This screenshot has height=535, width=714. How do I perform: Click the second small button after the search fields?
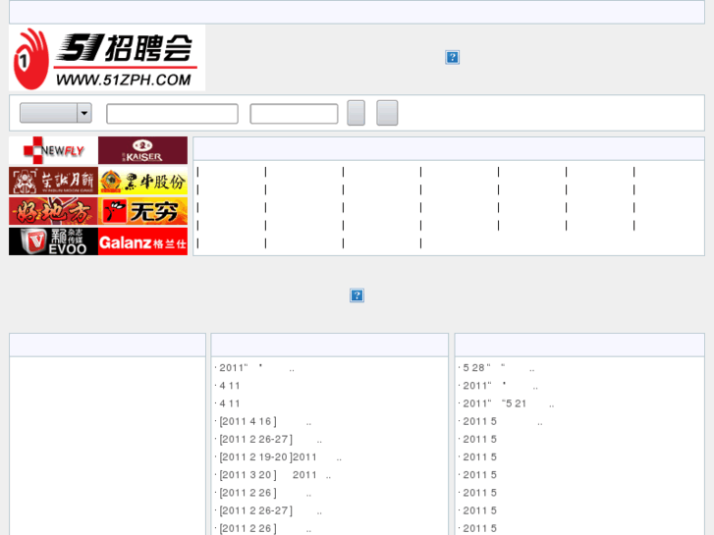click(387, 113)
